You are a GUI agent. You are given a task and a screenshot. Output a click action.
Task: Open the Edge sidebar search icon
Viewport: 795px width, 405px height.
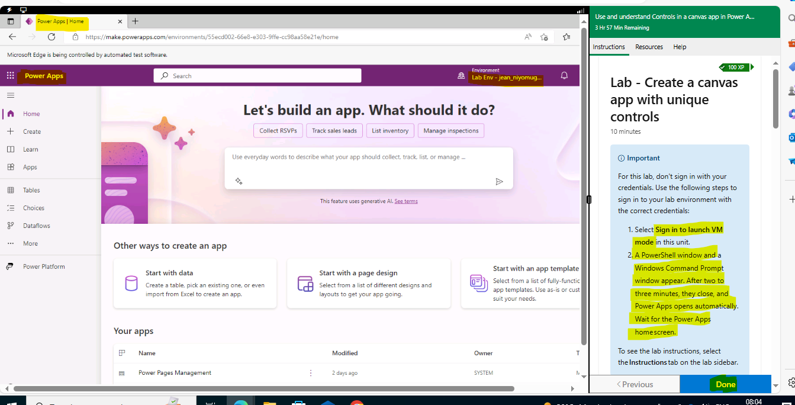[x=790, y=19]
